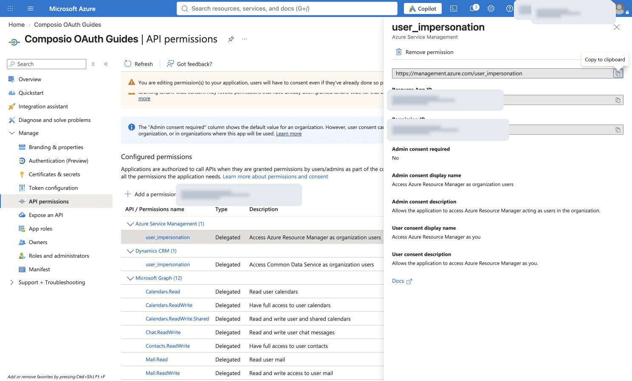
Task: Click the Integration assistant rocket icon
Action: [11, 106]
